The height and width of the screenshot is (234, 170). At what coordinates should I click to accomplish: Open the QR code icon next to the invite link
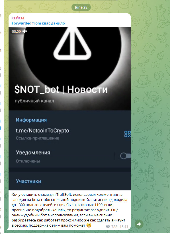[x=128, y=134]
